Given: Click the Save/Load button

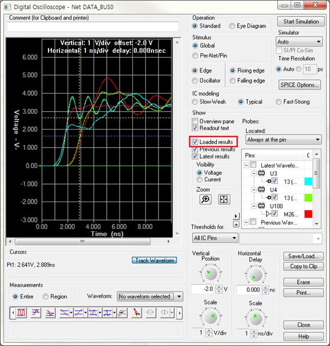Looking at the screenshot, I should pos(303,256).
